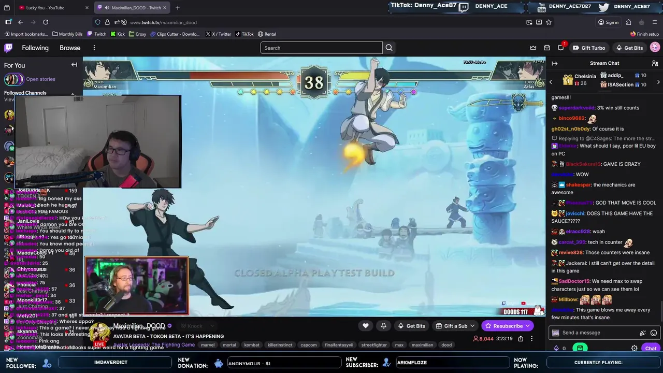Open the browser hamburger menu
663x373 pixels.
tap(655, 22)
